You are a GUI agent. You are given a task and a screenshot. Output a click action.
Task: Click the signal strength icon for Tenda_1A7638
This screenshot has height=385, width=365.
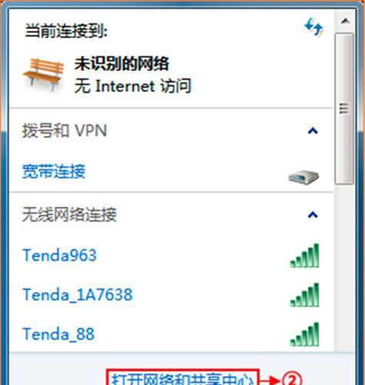[x=304, y=295]
